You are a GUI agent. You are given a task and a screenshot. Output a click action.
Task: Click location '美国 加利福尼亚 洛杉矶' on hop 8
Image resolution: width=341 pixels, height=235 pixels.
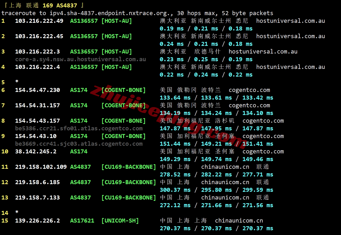pos(197,121)
